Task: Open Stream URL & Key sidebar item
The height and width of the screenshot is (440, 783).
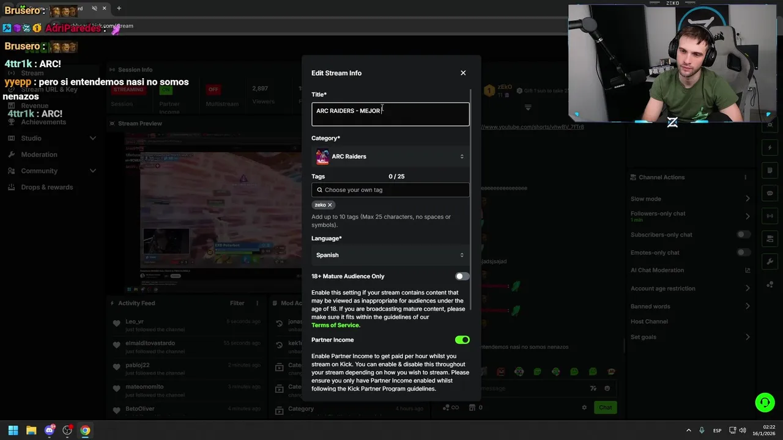Action: point(50,89)
